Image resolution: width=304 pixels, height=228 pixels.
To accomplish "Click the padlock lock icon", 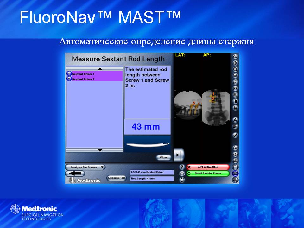I will [235, 108].
